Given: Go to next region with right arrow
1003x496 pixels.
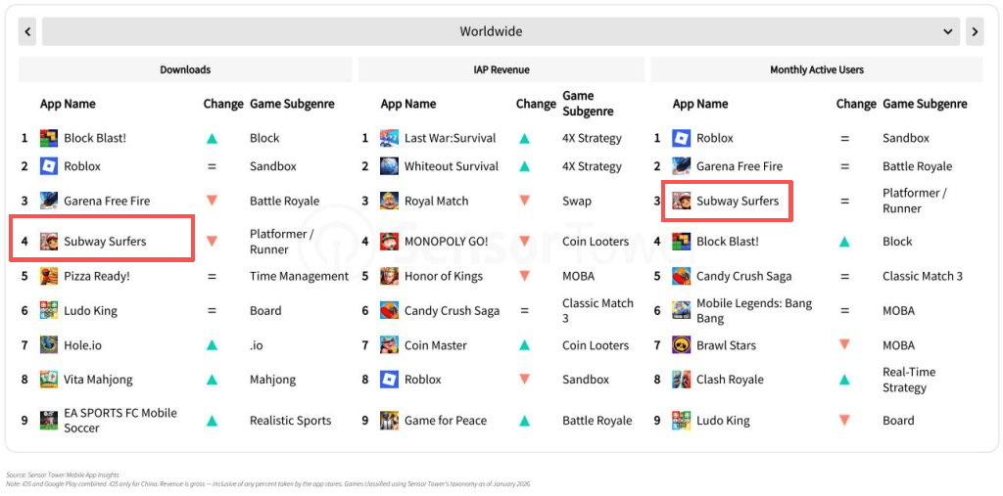Looking at the screenshot, I should [x=975, y=31].
